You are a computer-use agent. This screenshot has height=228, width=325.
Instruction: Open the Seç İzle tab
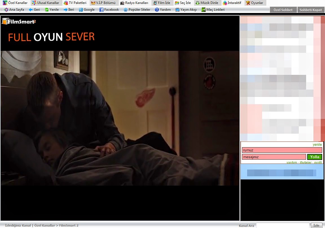[183, 3]
